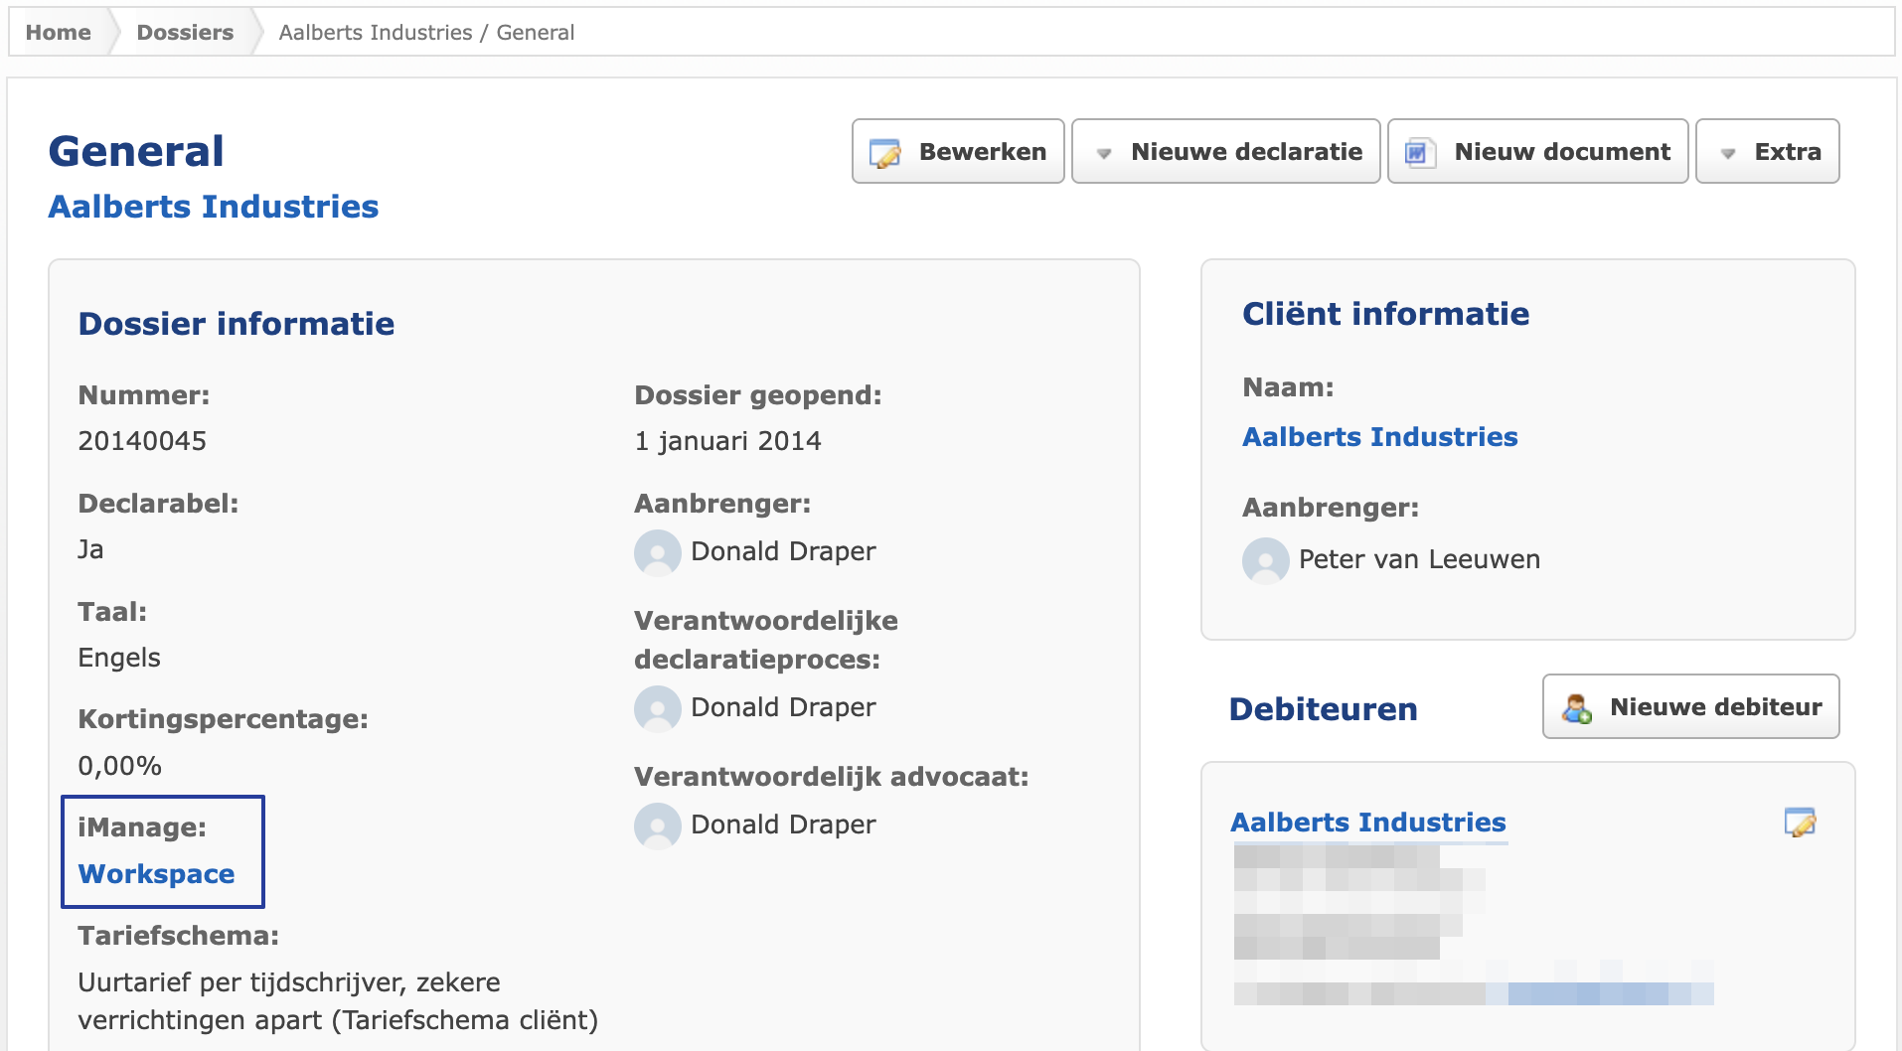Viewport: 1902px width, 1051px height.
Task: Click the date 1 januari 2014
Action: coord(728,441)
